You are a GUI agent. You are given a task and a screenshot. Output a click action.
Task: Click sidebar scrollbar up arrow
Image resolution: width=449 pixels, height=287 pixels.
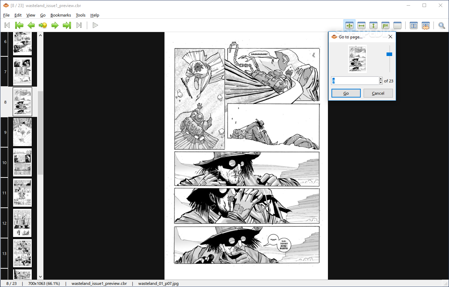(40, 35)
